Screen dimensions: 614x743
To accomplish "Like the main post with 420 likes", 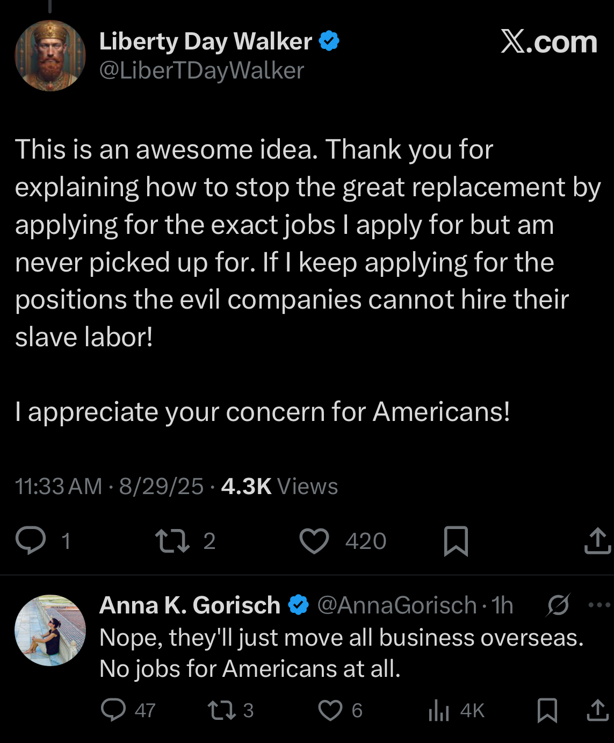I will pos(314,541).
